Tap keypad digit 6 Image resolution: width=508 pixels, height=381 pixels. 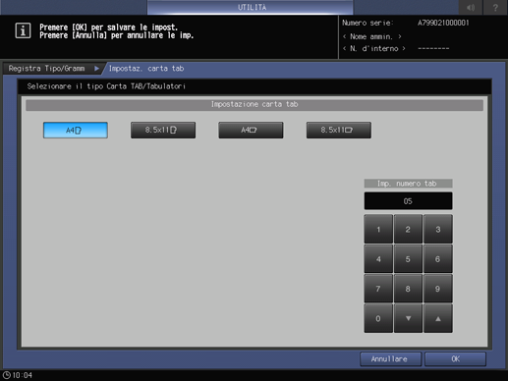click(x=438, y=259)
